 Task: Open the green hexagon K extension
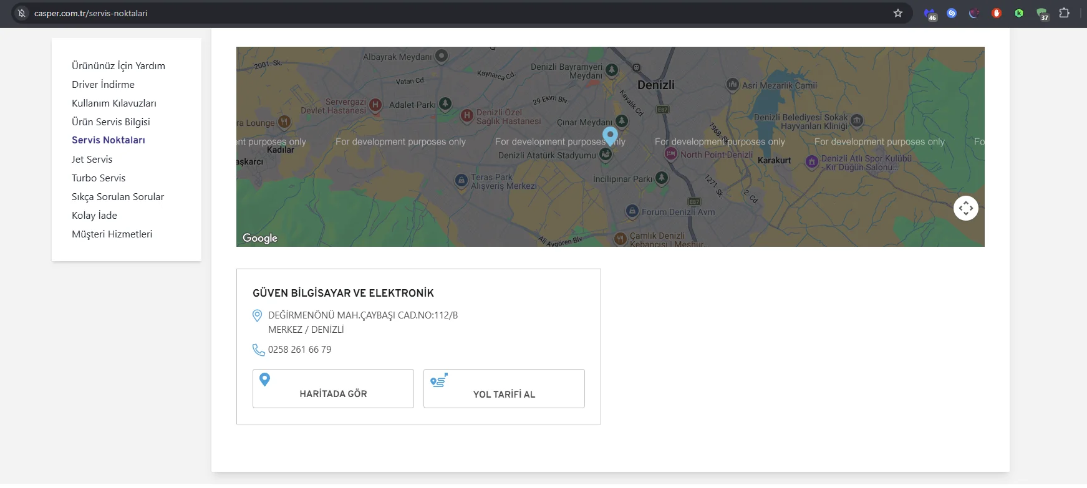point(1019,13)
